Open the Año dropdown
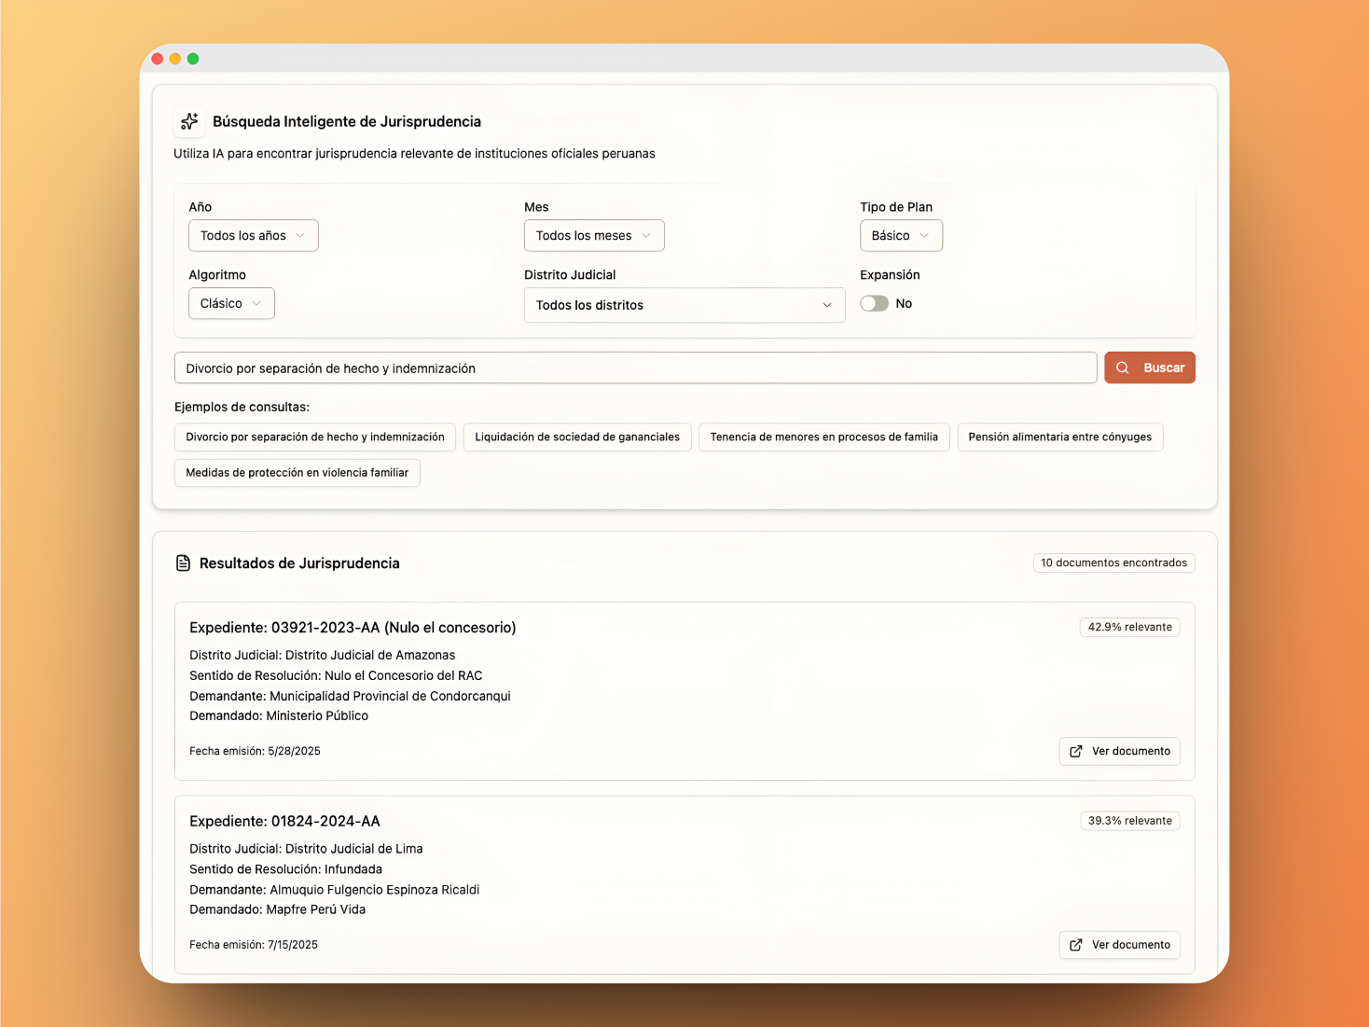1369x1027 pixels. (x=253, y=236)
